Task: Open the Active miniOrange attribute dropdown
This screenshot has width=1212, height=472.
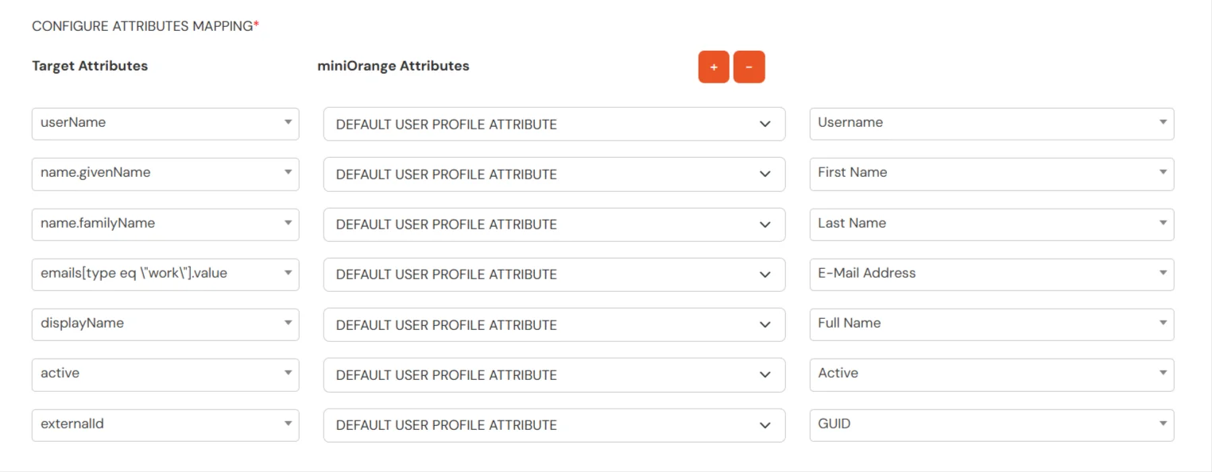Action: (x=992, y=374)
